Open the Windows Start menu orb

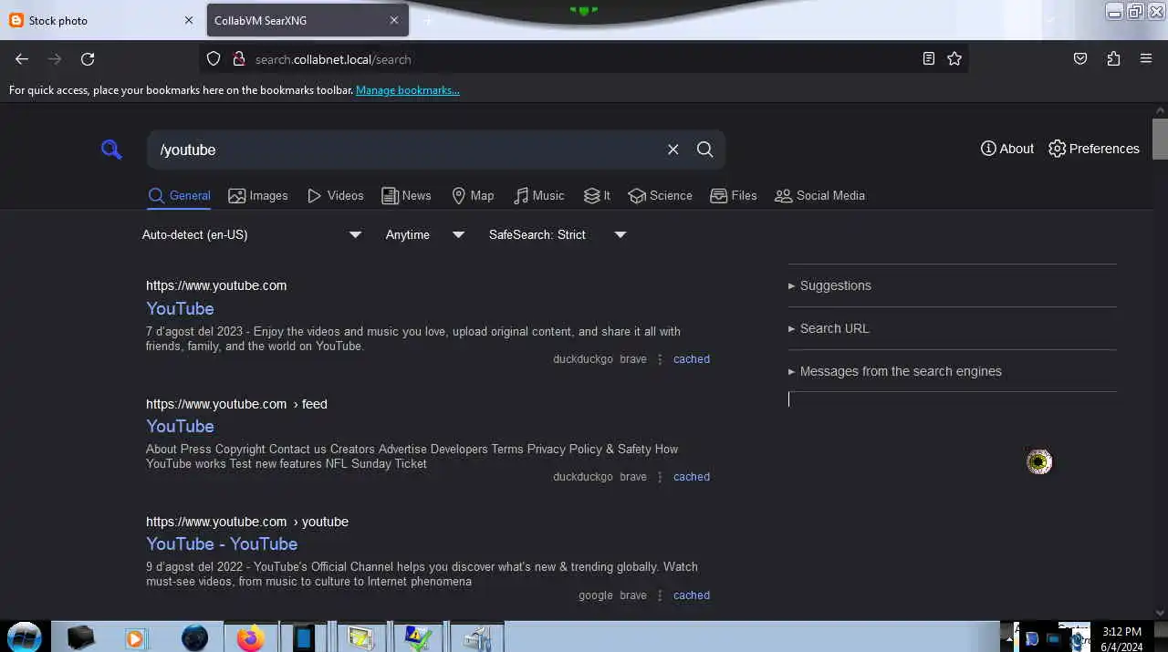(25, 636)
